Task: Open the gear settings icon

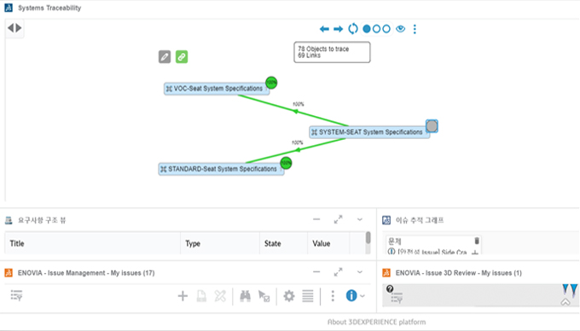Action: [289, 296]
